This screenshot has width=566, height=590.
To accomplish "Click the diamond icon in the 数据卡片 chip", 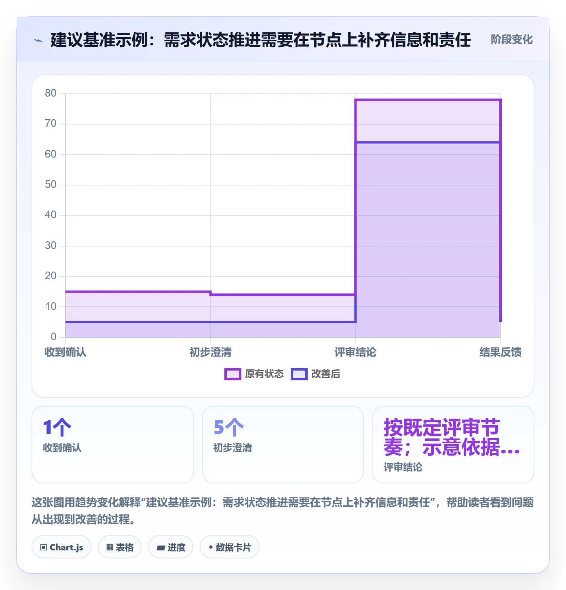I will (x=211, y=547).
